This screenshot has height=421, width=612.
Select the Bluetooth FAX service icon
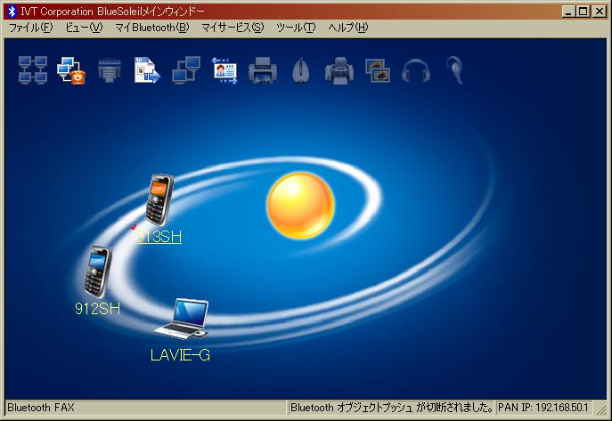339,70
